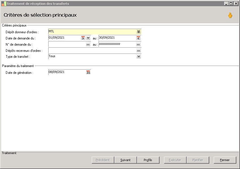The height and width of the screenshot is (169, 240).
Task: Open the Dépôts receveurs d'ordres lookup button
Action: 139,50
